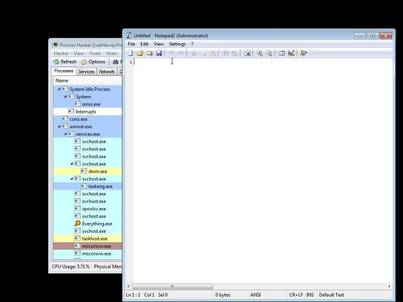403x302 pixels.
Task: Click the left scroll arrow in Notepad2
Action: tap(129, 286)
